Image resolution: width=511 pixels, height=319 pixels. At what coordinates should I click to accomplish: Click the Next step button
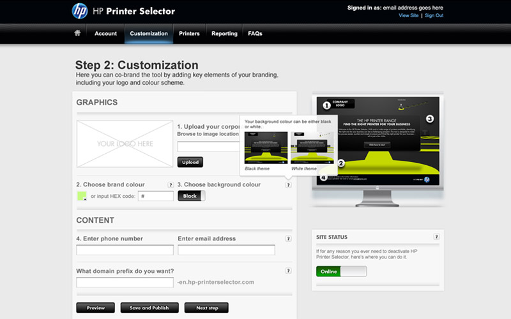pyautogui.click(x=206, y=308)
